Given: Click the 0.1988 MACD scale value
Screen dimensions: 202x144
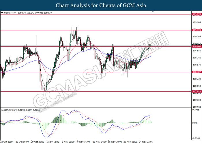Looking at the screenshot, I should click(x=196, y=110).
